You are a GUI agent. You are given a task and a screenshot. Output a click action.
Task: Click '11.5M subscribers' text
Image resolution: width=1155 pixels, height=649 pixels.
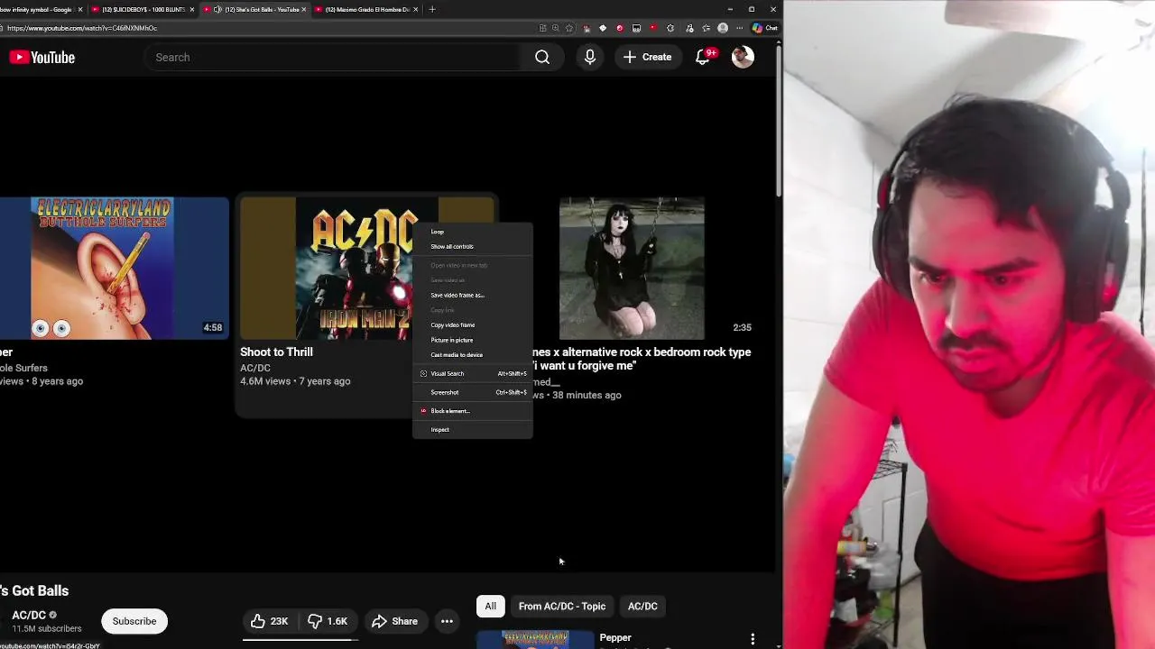47,628
